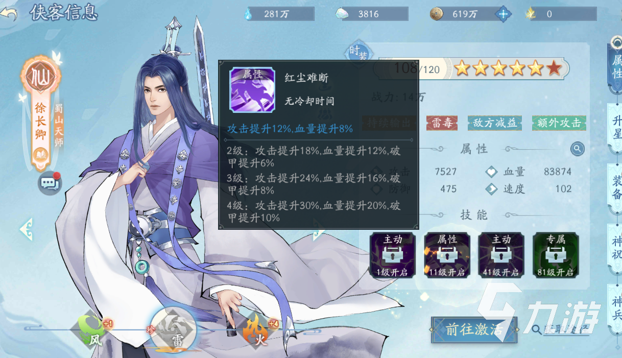
Task: Select the locked 专属 skill at 81级开启
Action: click(556, 255)
